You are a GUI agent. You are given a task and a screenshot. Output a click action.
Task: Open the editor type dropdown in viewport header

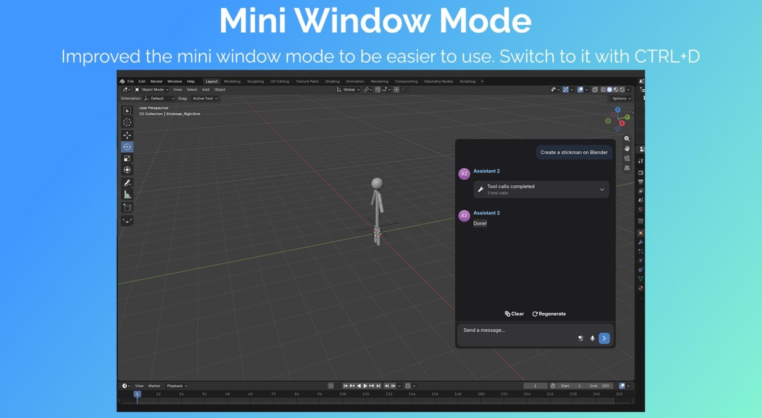(x=126, y=90)
